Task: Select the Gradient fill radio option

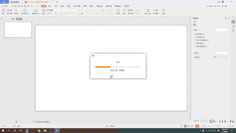Action: 195,37
